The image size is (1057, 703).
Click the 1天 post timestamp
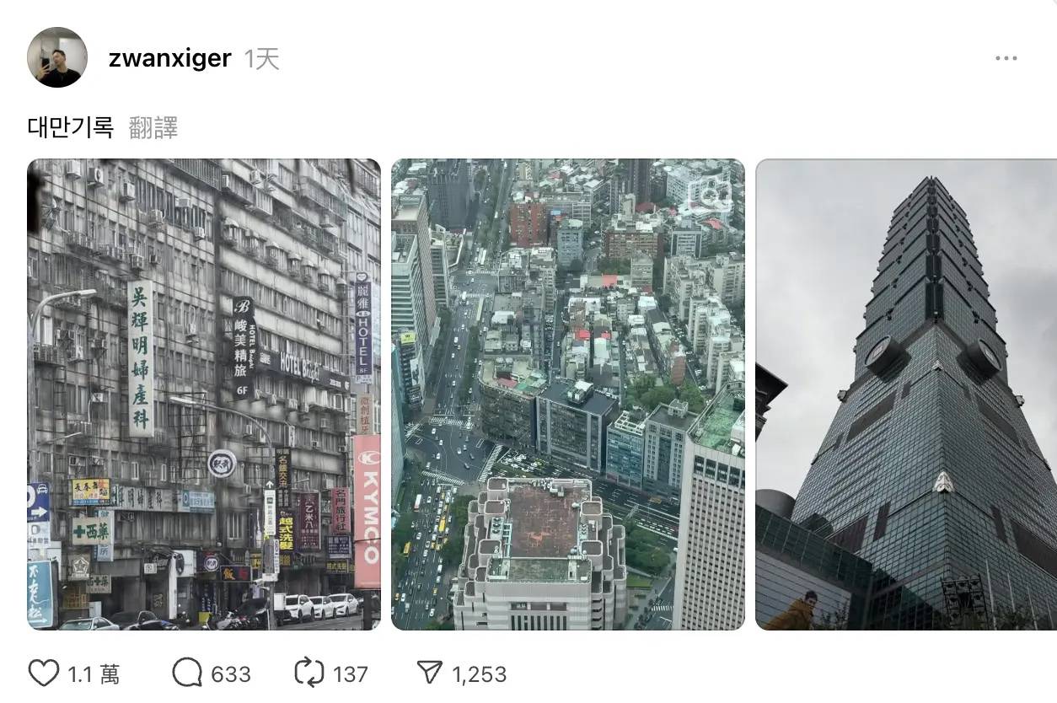262,58
